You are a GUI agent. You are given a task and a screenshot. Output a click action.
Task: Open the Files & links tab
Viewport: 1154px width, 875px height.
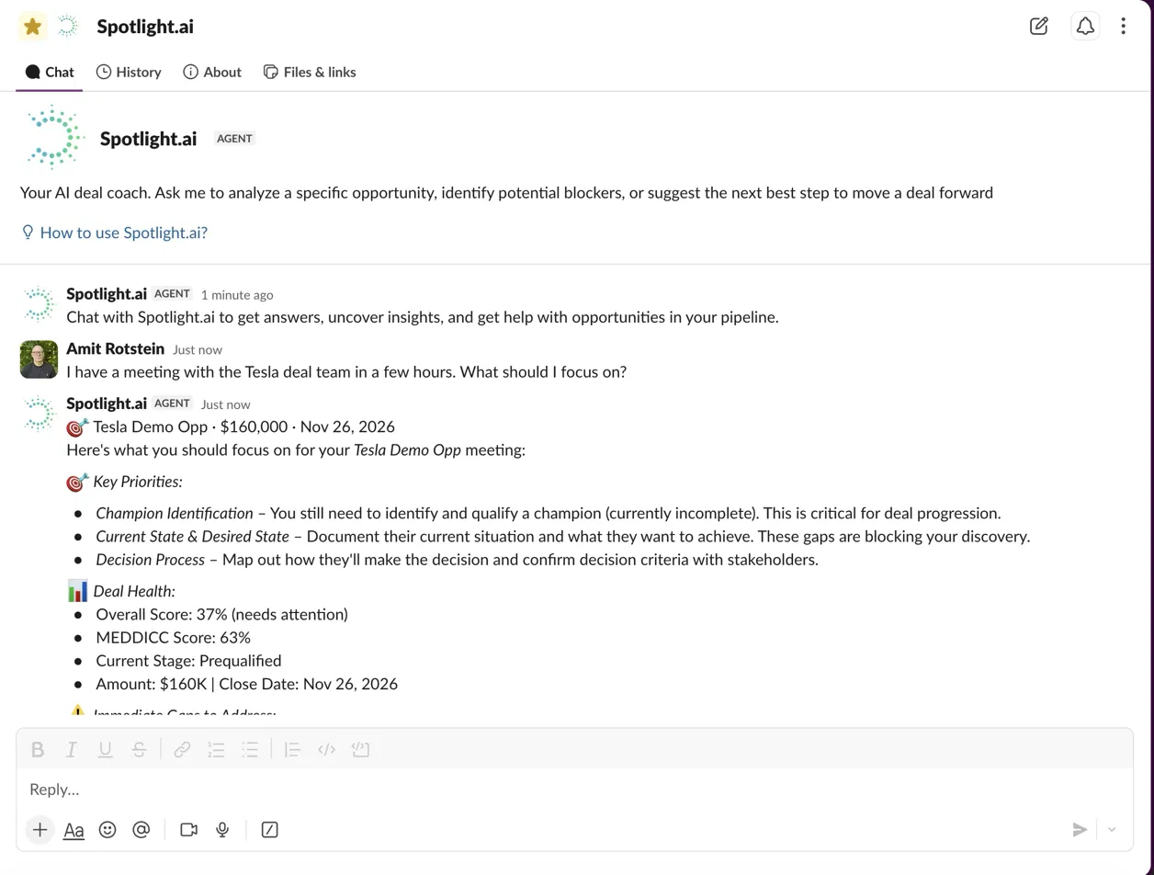(x=310, y=72)
